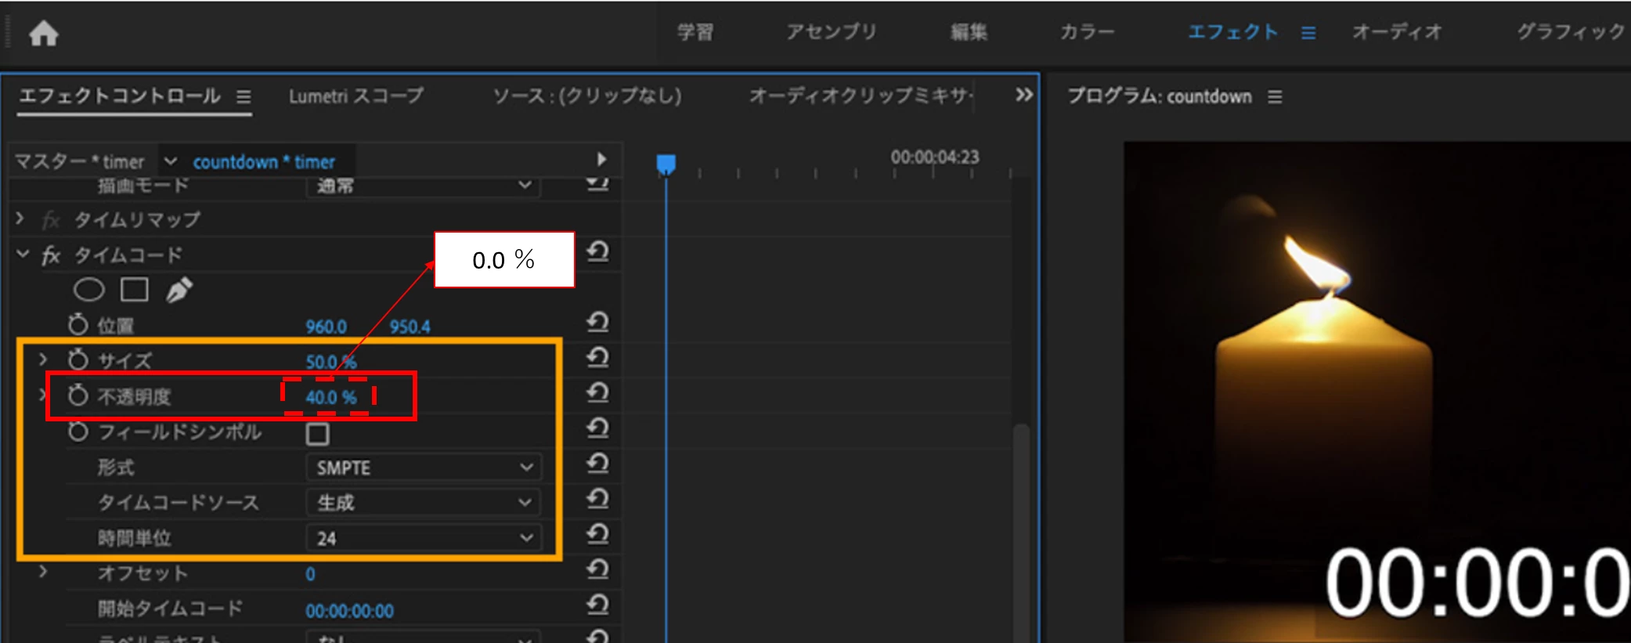Switch to the カラー workspace
Image resolution: width=1631 pixels, height=643 pixels.
click(x=1087, y=32)
